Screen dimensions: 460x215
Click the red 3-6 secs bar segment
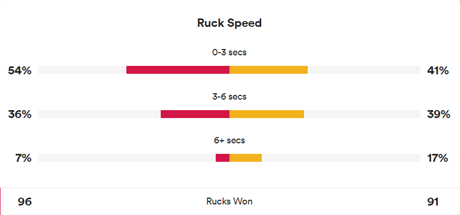[195, 114]
